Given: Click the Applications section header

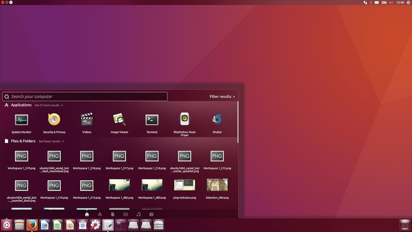Looking at the screenshot, I should pyautogui.click(x=21, y=105).
